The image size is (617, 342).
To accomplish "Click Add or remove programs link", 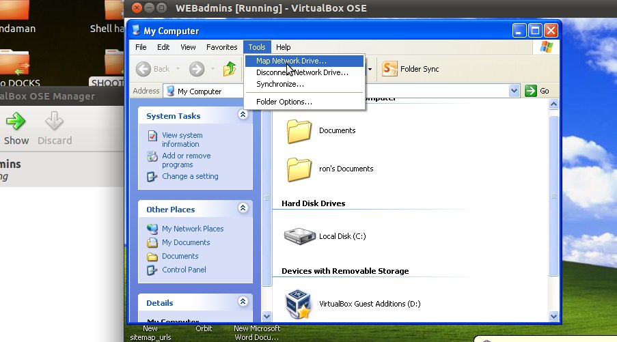I will click(x=186, y=160).
